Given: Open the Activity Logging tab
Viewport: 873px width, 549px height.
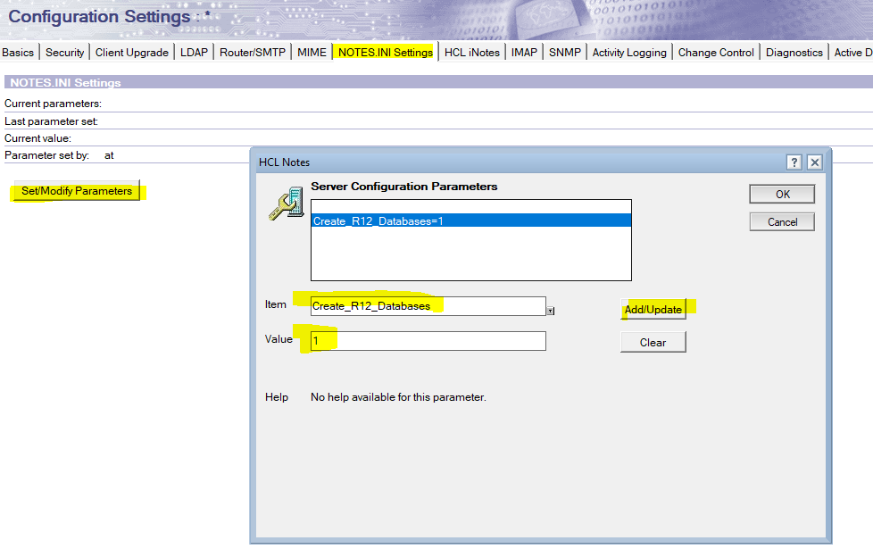Looking at the screenshot, I should [x=629, y=53].
